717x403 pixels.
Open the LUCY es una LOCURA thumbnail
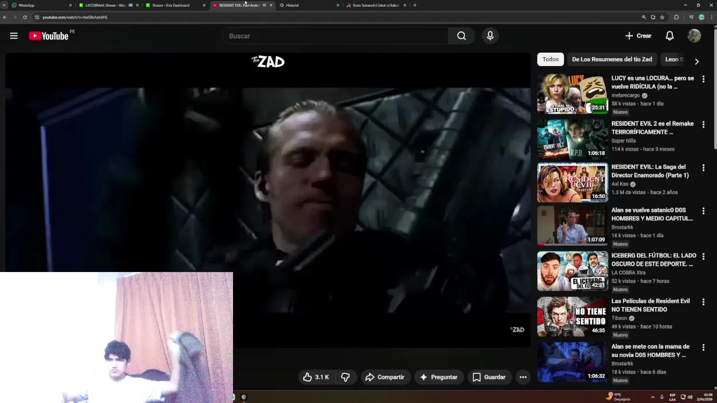click(572, 94)
